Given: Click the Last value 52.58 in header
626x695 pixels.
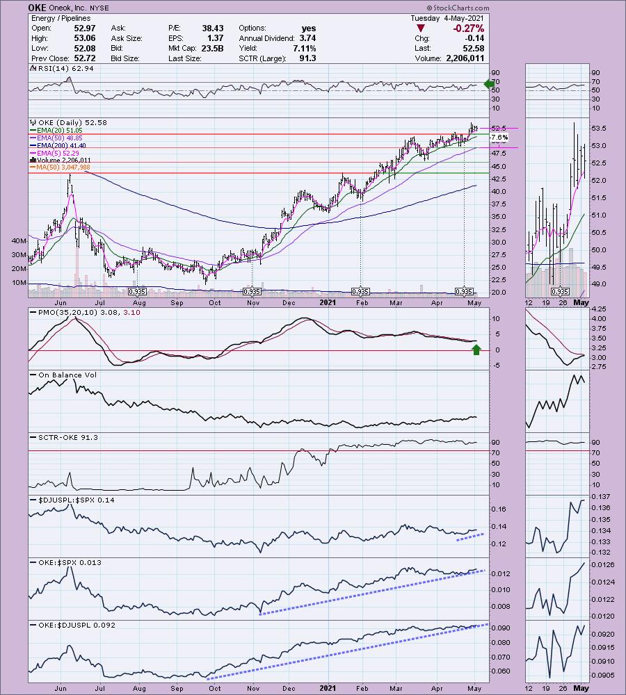Looking at the screenshot, I should coord(474,49).
